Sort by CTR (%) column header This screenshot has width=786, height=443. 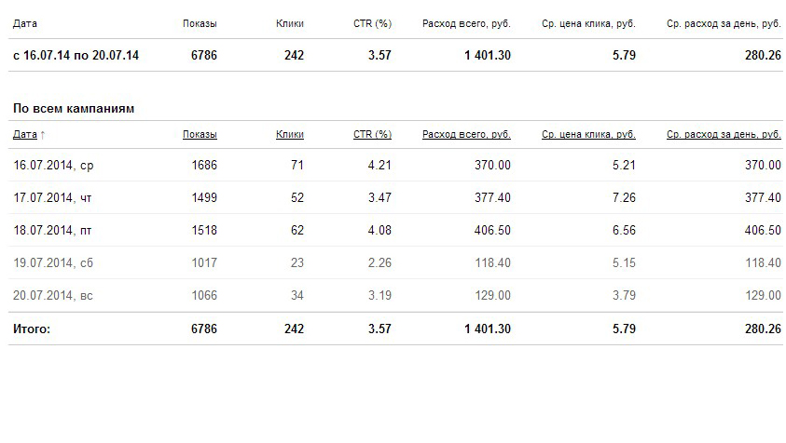[372, 134]
